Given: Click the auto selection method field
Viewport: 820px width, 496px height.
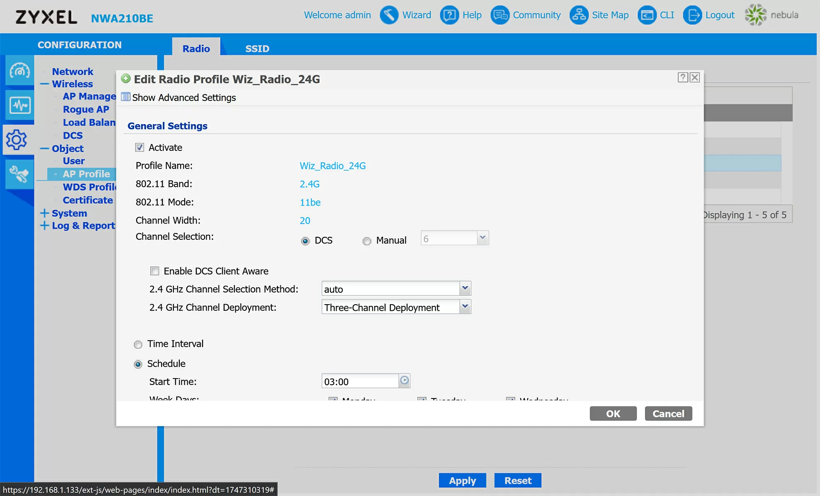Looking at the screenshot, I should click(x=391, y=289).
